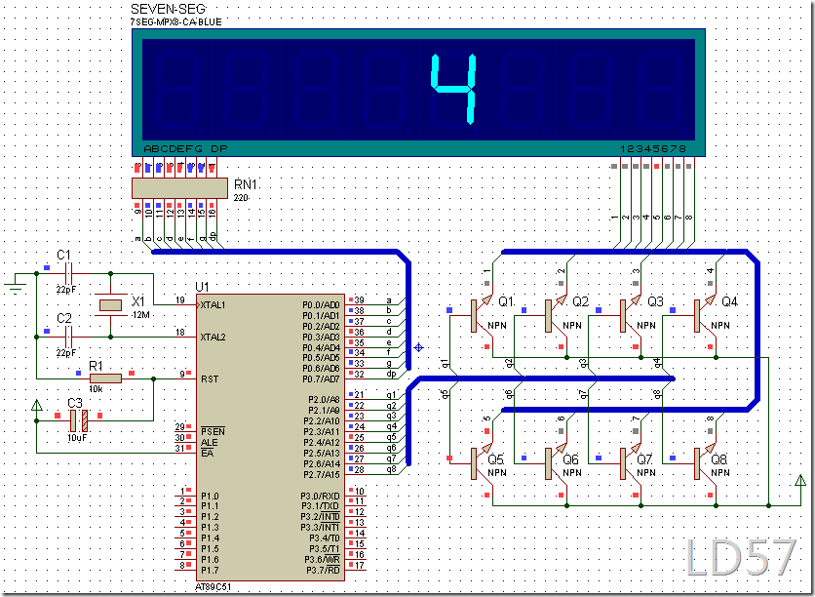Click the XTAL1 pin label on U1
The image size is (815, 597).
(x=214, y=304)
